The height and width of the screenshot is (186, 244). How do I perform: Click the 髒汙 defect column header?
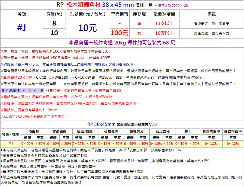tap(188, 132)
